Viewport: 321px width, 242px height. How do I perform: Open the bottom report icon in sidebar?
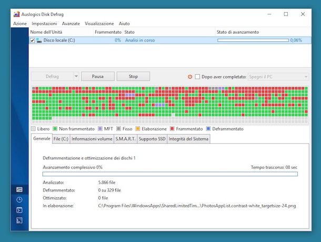click(19, 220)
